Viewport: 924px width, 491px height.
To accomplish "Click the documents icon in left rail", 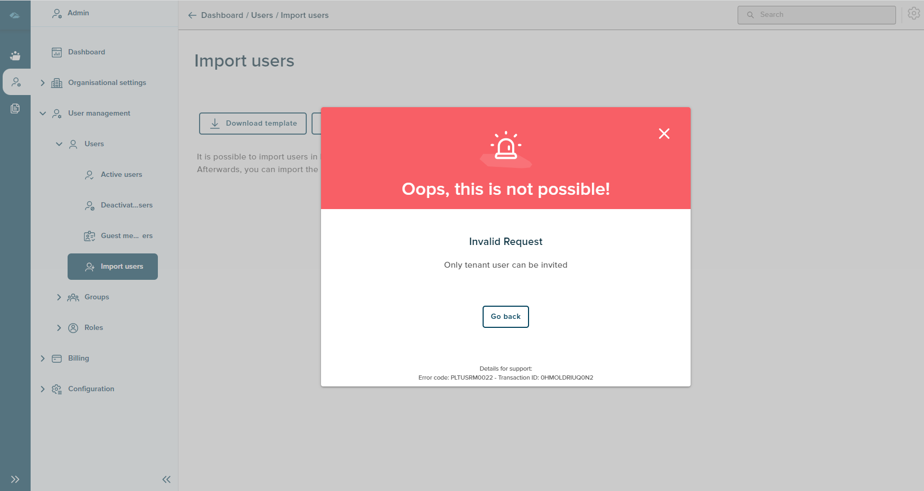I will (x=15, y=108).
